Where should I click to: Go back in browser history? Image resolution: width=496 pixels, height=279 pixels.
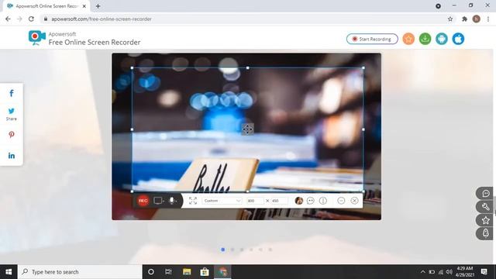coord(8,19)
